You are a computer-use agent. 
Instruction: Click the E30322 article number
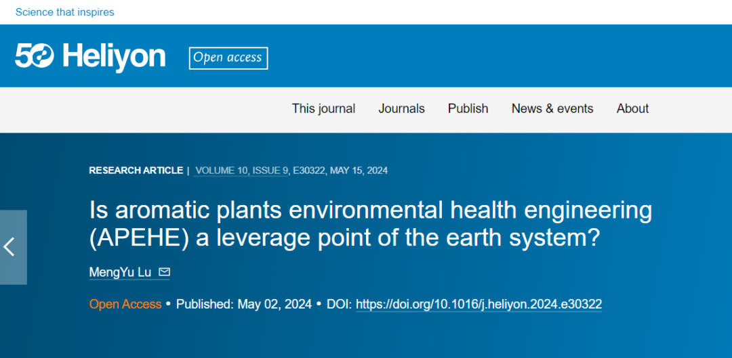tap(308, 171)
